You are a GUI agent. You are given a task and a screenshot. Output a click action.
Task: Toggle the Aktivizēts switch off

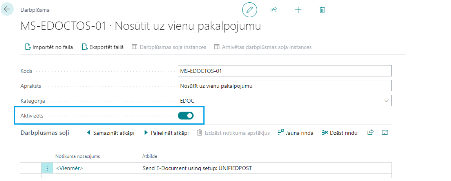click(x=186, y=116)
